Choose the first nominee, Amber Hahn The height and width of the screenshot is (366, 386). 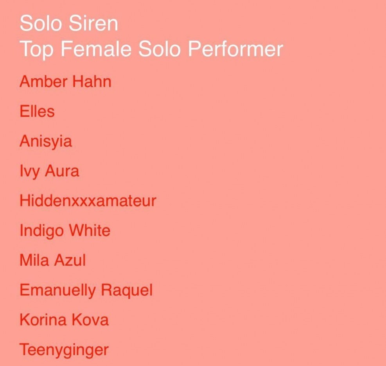coord(65,82)
